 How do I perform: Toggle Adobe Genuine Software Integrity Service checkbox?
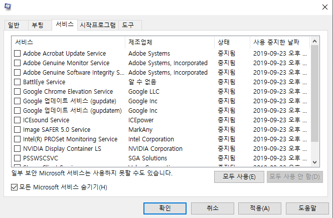click(17, 72)
